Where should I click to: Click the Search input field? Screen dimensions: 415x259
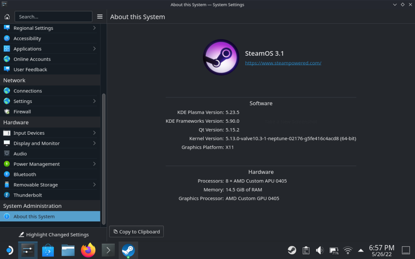[x=54, y=17]
